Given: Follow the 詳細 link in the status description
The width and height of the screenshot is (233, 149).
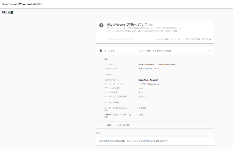Looking at the screenshot, I should click(x=175, y=31).
